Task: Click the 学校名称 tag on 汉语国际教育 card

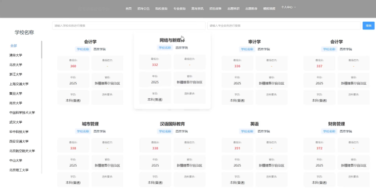Action: (x=165, y=131)
